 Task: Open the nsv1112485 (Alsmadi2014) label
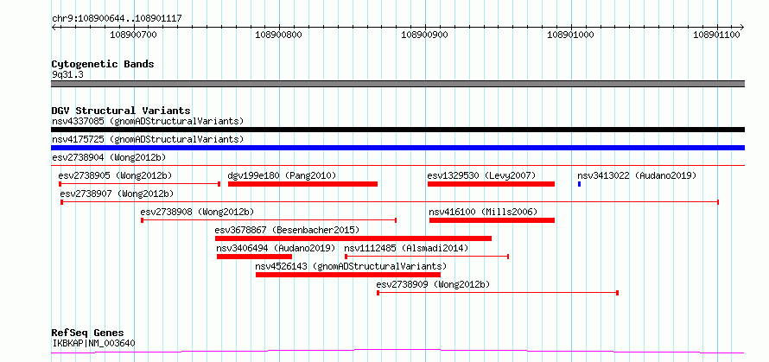click(407, 248)
